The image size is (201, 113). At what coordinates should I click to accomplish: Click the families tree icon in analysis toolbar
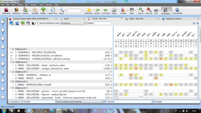pos(23,23)
